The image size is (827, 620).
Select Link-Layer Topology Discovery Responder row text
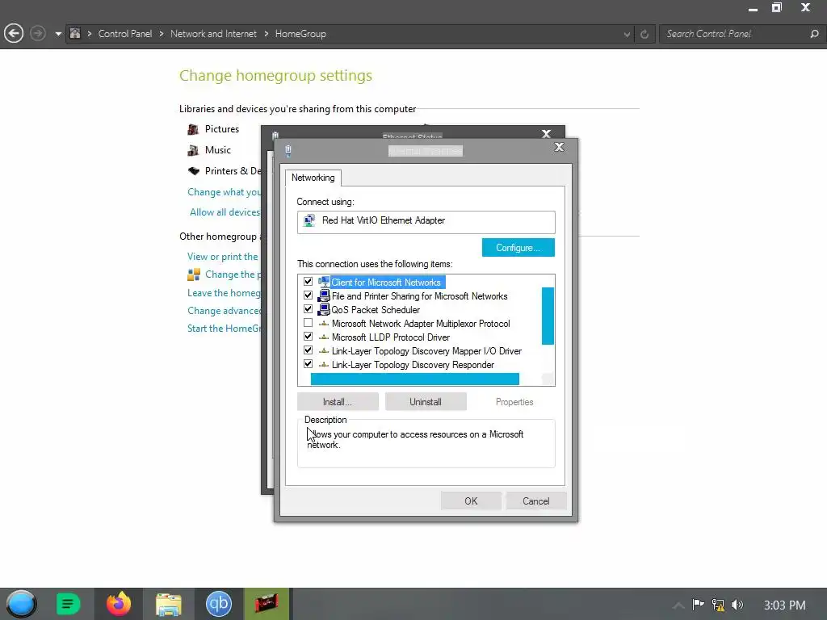pos(413,365)
